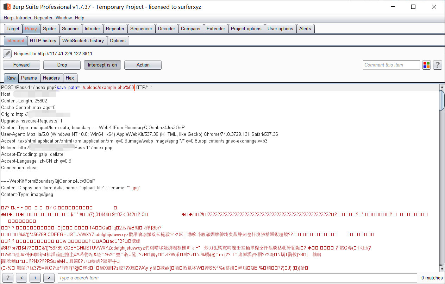The height and width of the screenshot is (284, 445).
Task: Click the request editor vertical scrollbar thumb
Action: point(442,100)
